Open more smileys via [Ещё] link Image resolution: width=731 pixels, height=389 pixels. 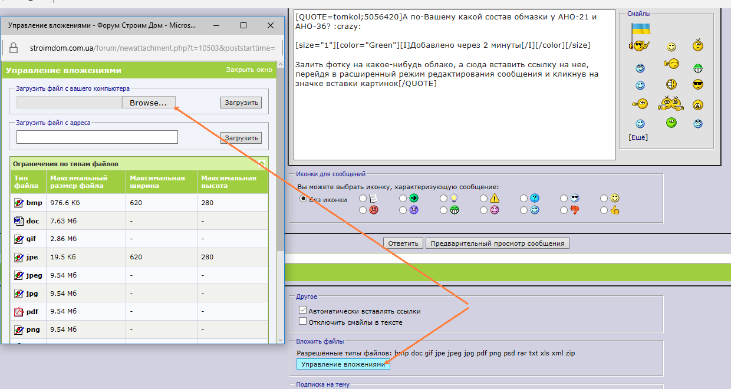coord(638,137)
